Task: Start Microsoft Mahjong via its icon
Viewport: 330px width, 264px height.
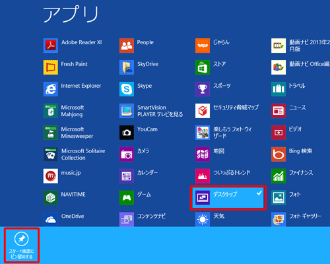Action: tap(51, 111)
